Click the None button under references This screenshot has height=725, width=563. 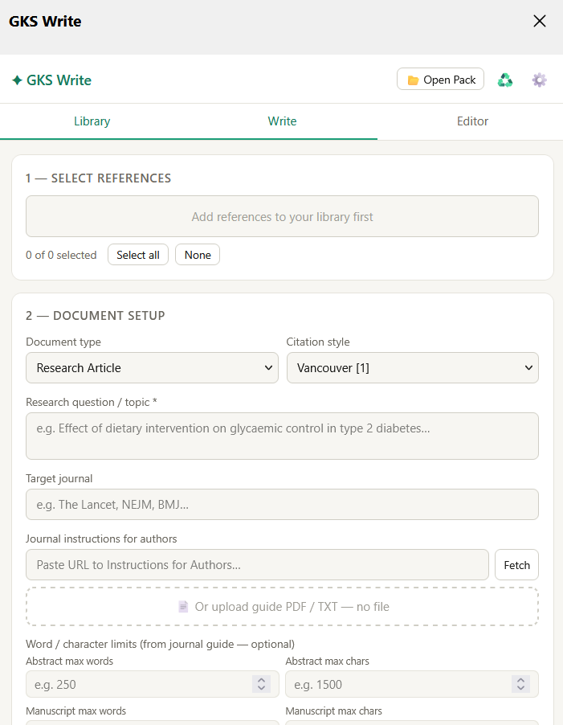[198, 255]
